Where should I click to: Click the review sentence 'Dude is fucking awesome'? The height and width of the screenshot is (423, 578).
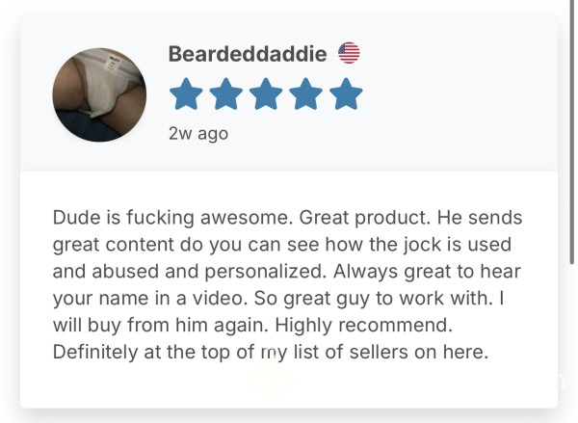click(x=172, y=217)
